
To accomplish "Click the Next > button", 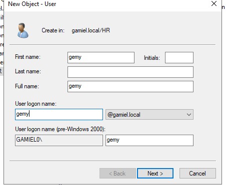I will (155, 174).
